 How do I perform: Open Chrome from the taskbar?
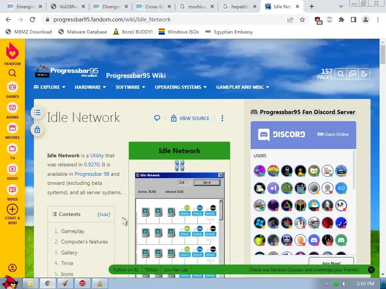coord(47,284)
